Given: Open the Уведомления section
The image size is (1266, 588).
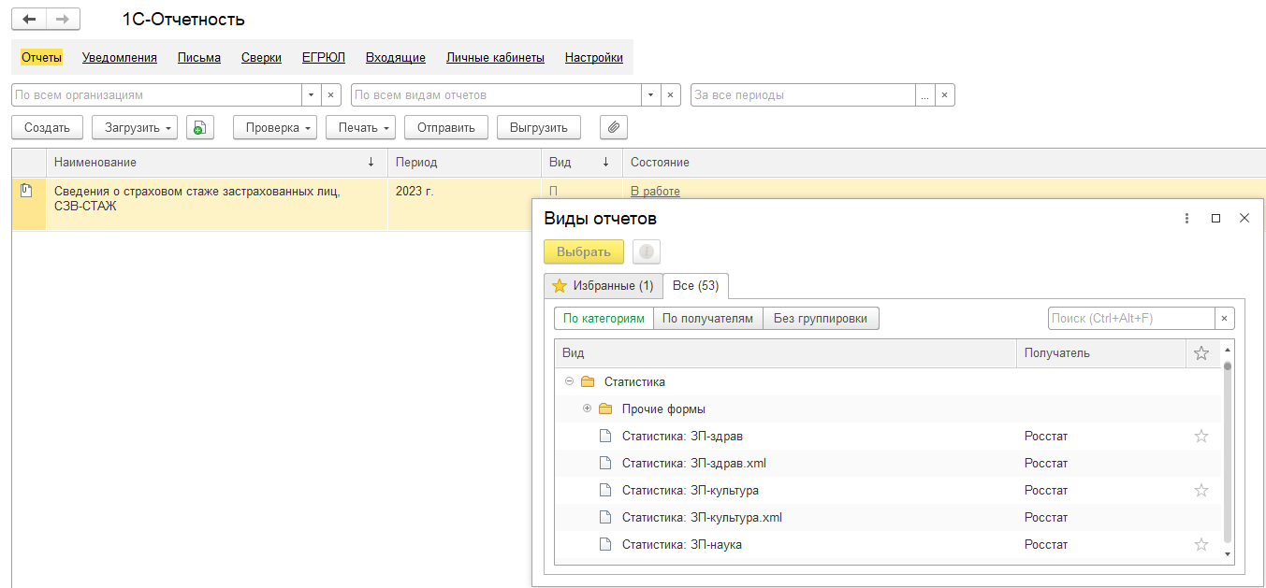Looking at the screenshot, I should [x=120, y=57].
